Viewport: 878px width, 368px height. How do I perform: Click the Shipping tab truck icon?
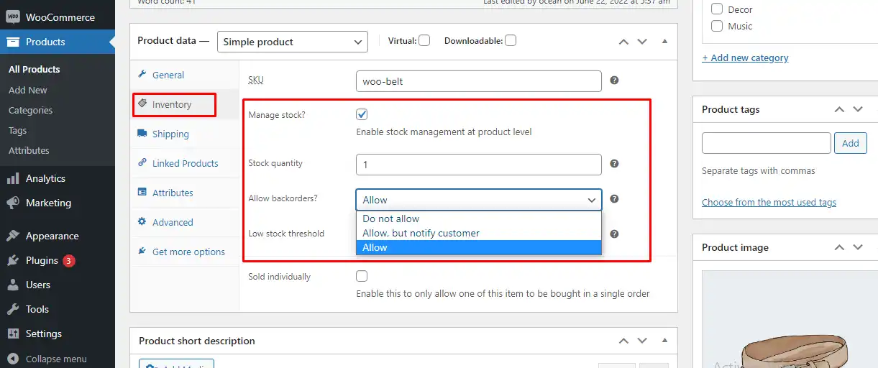[142, 134]
